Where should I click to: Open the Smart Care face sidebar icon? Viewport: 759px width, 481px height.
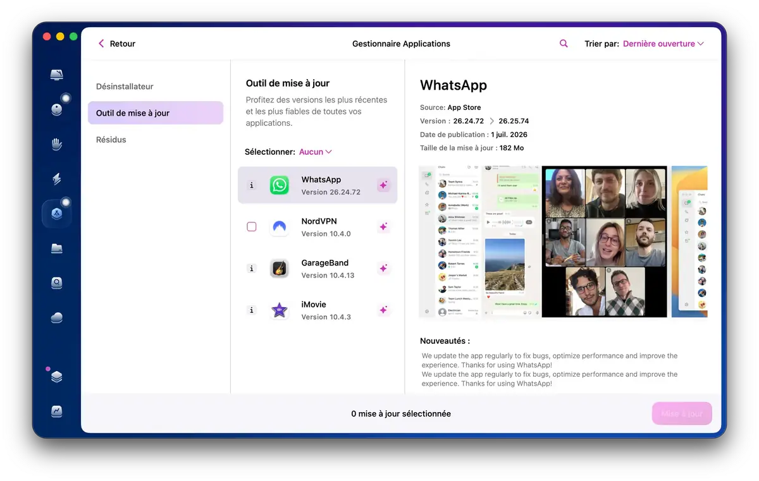57,109
